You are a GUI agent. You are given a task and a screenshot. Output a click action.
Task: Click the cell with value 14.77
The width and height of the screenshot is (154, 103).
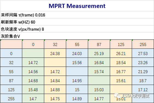click(99, 99)
